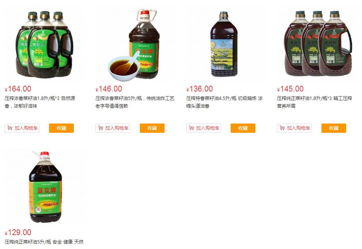Favorite the ¥145.00 product with 收藏
Screen dimensions: 362x249
tap(333, 128)
